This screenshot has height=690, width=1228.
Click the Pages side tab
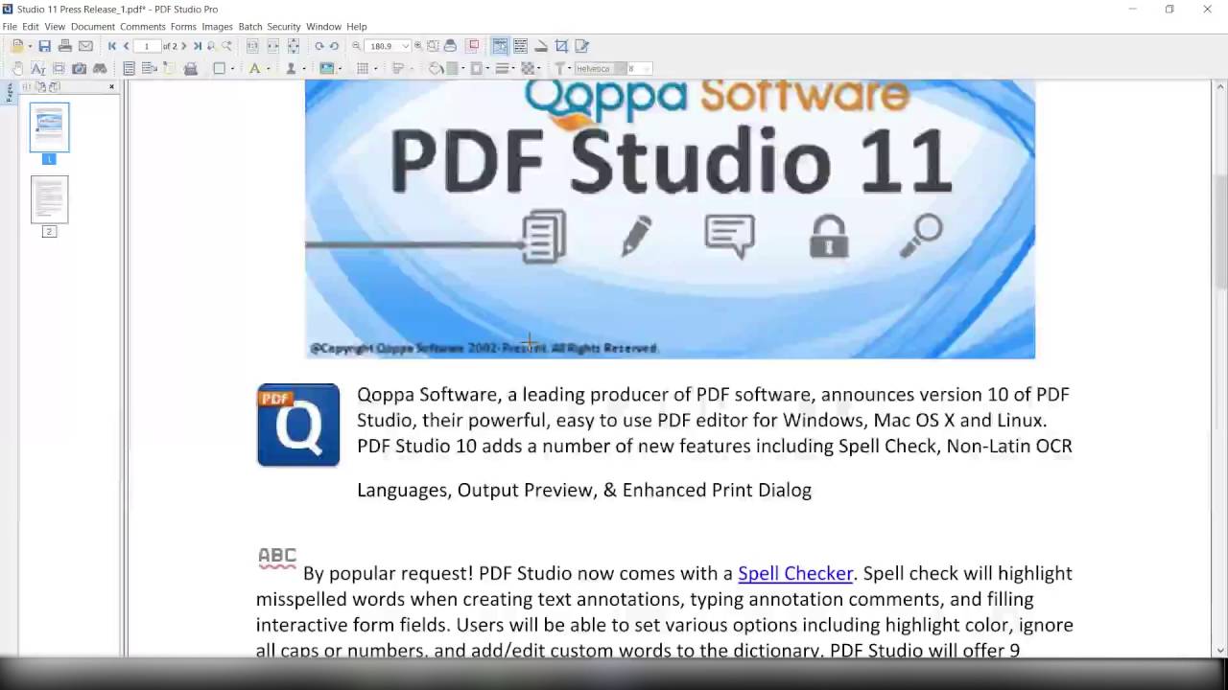[9, 92]
